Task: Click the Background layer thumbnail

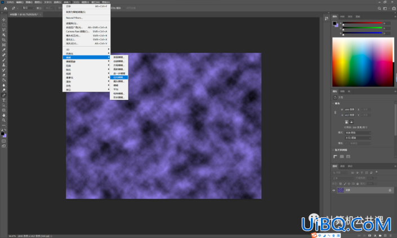Action: 341,190
